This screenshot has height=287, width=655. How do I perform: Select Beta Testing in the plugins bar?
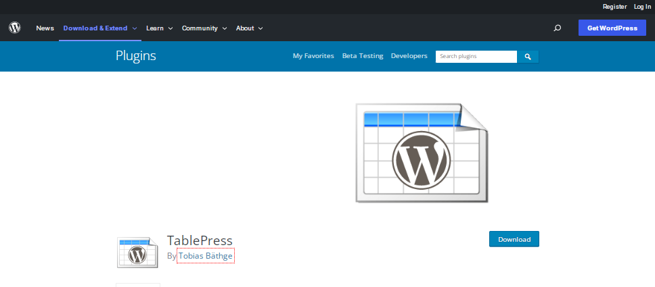[x=363, y=56]
